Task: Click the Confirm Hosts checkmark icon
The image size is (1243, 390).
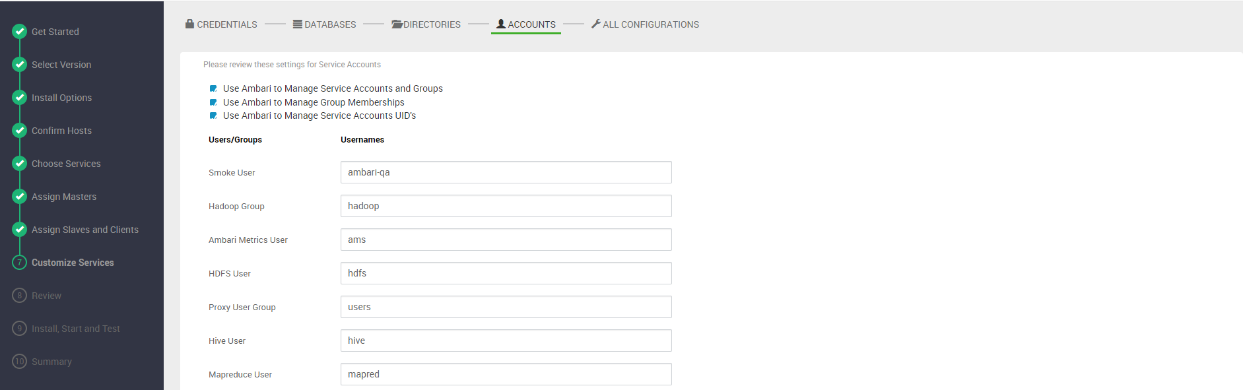Action: [20, 130]
